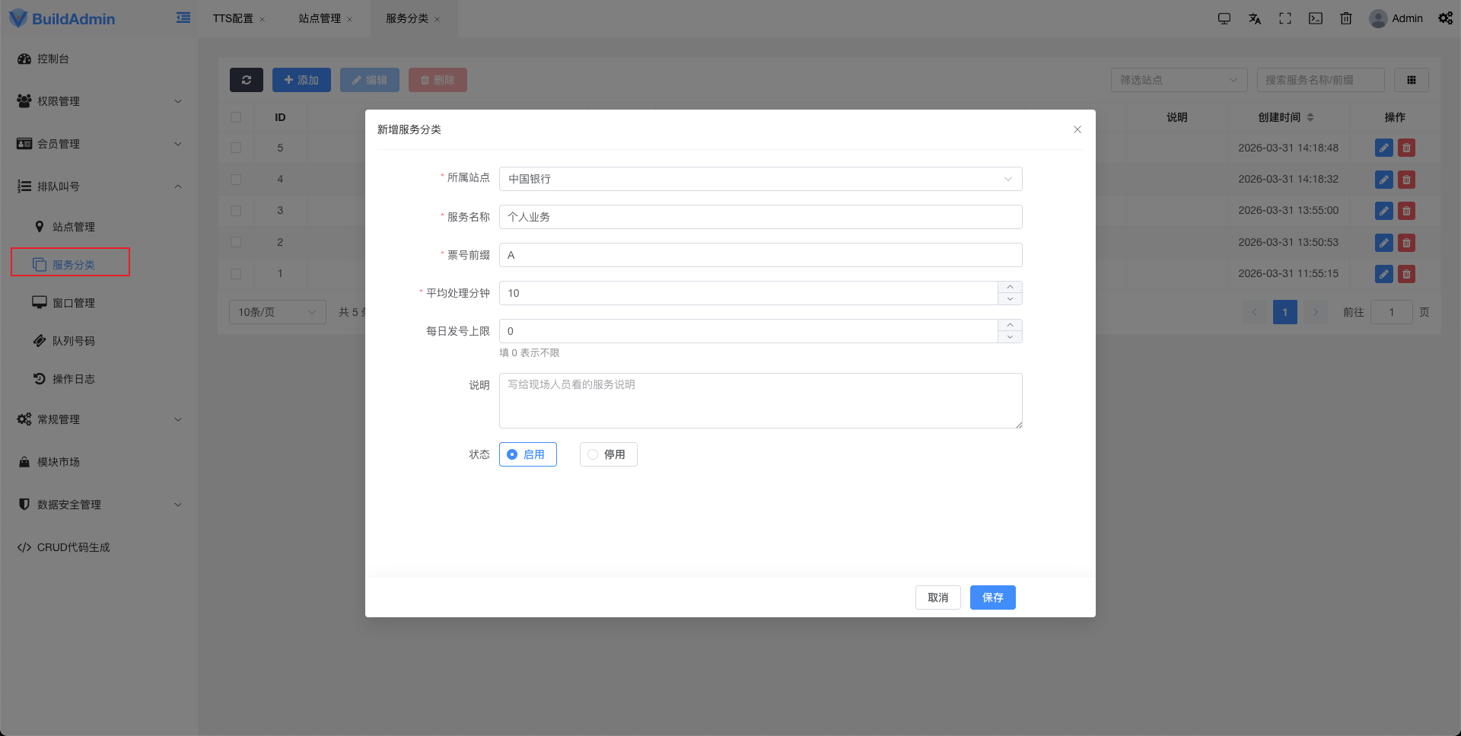
Task: Select the 启用 status radio
Action: [x=528, y=454]
